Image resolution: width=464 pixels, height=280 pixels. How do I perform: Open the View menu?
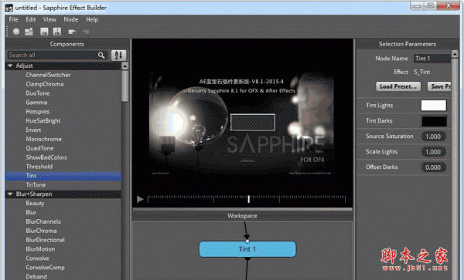coord(49,19)
